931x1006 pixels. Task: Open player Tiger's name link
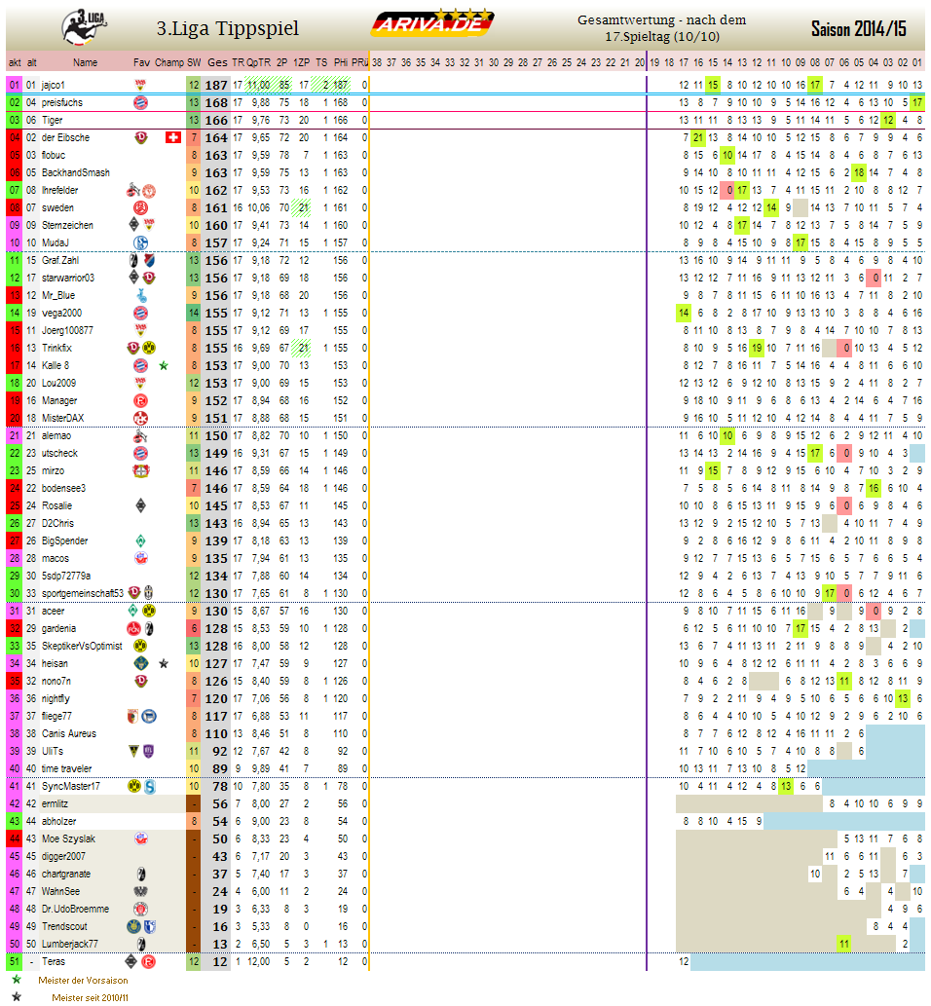tap(53, 120)
